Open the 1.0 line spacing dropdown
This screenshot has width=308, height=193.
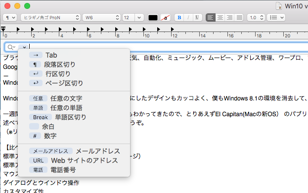[x=256, y=18]
